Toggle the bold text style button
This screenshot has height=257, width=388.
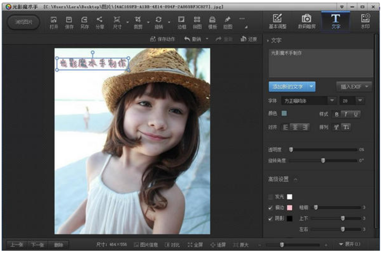[337, 114]
